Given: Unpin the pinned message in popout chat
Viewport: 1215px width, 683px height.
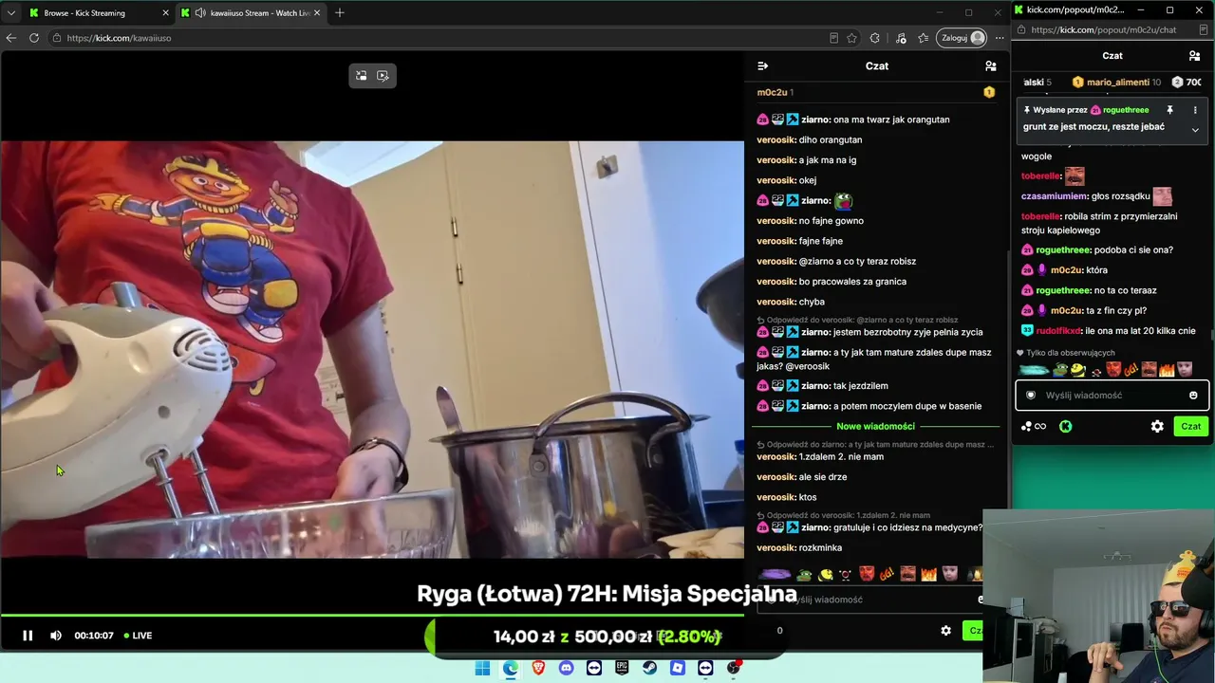Looking at the screenshot, I should 1169,110.
